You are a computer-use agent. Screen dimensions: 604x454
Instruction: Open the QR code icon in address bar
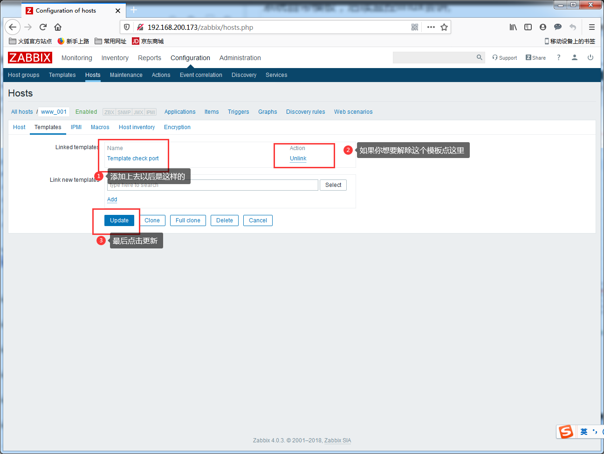[x=415, y=27]
